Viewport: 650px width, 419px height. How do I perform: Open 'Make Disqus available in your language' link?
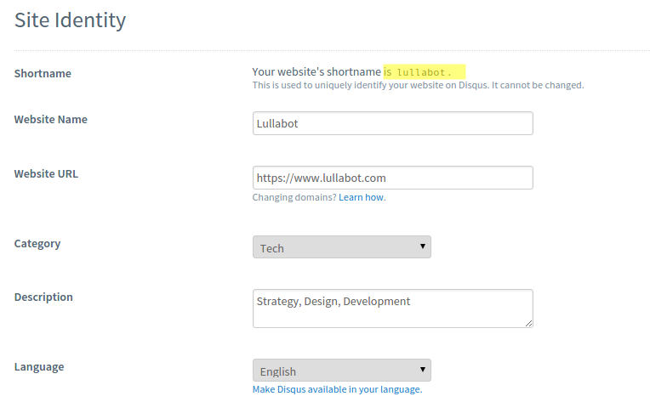pos(337,389)
